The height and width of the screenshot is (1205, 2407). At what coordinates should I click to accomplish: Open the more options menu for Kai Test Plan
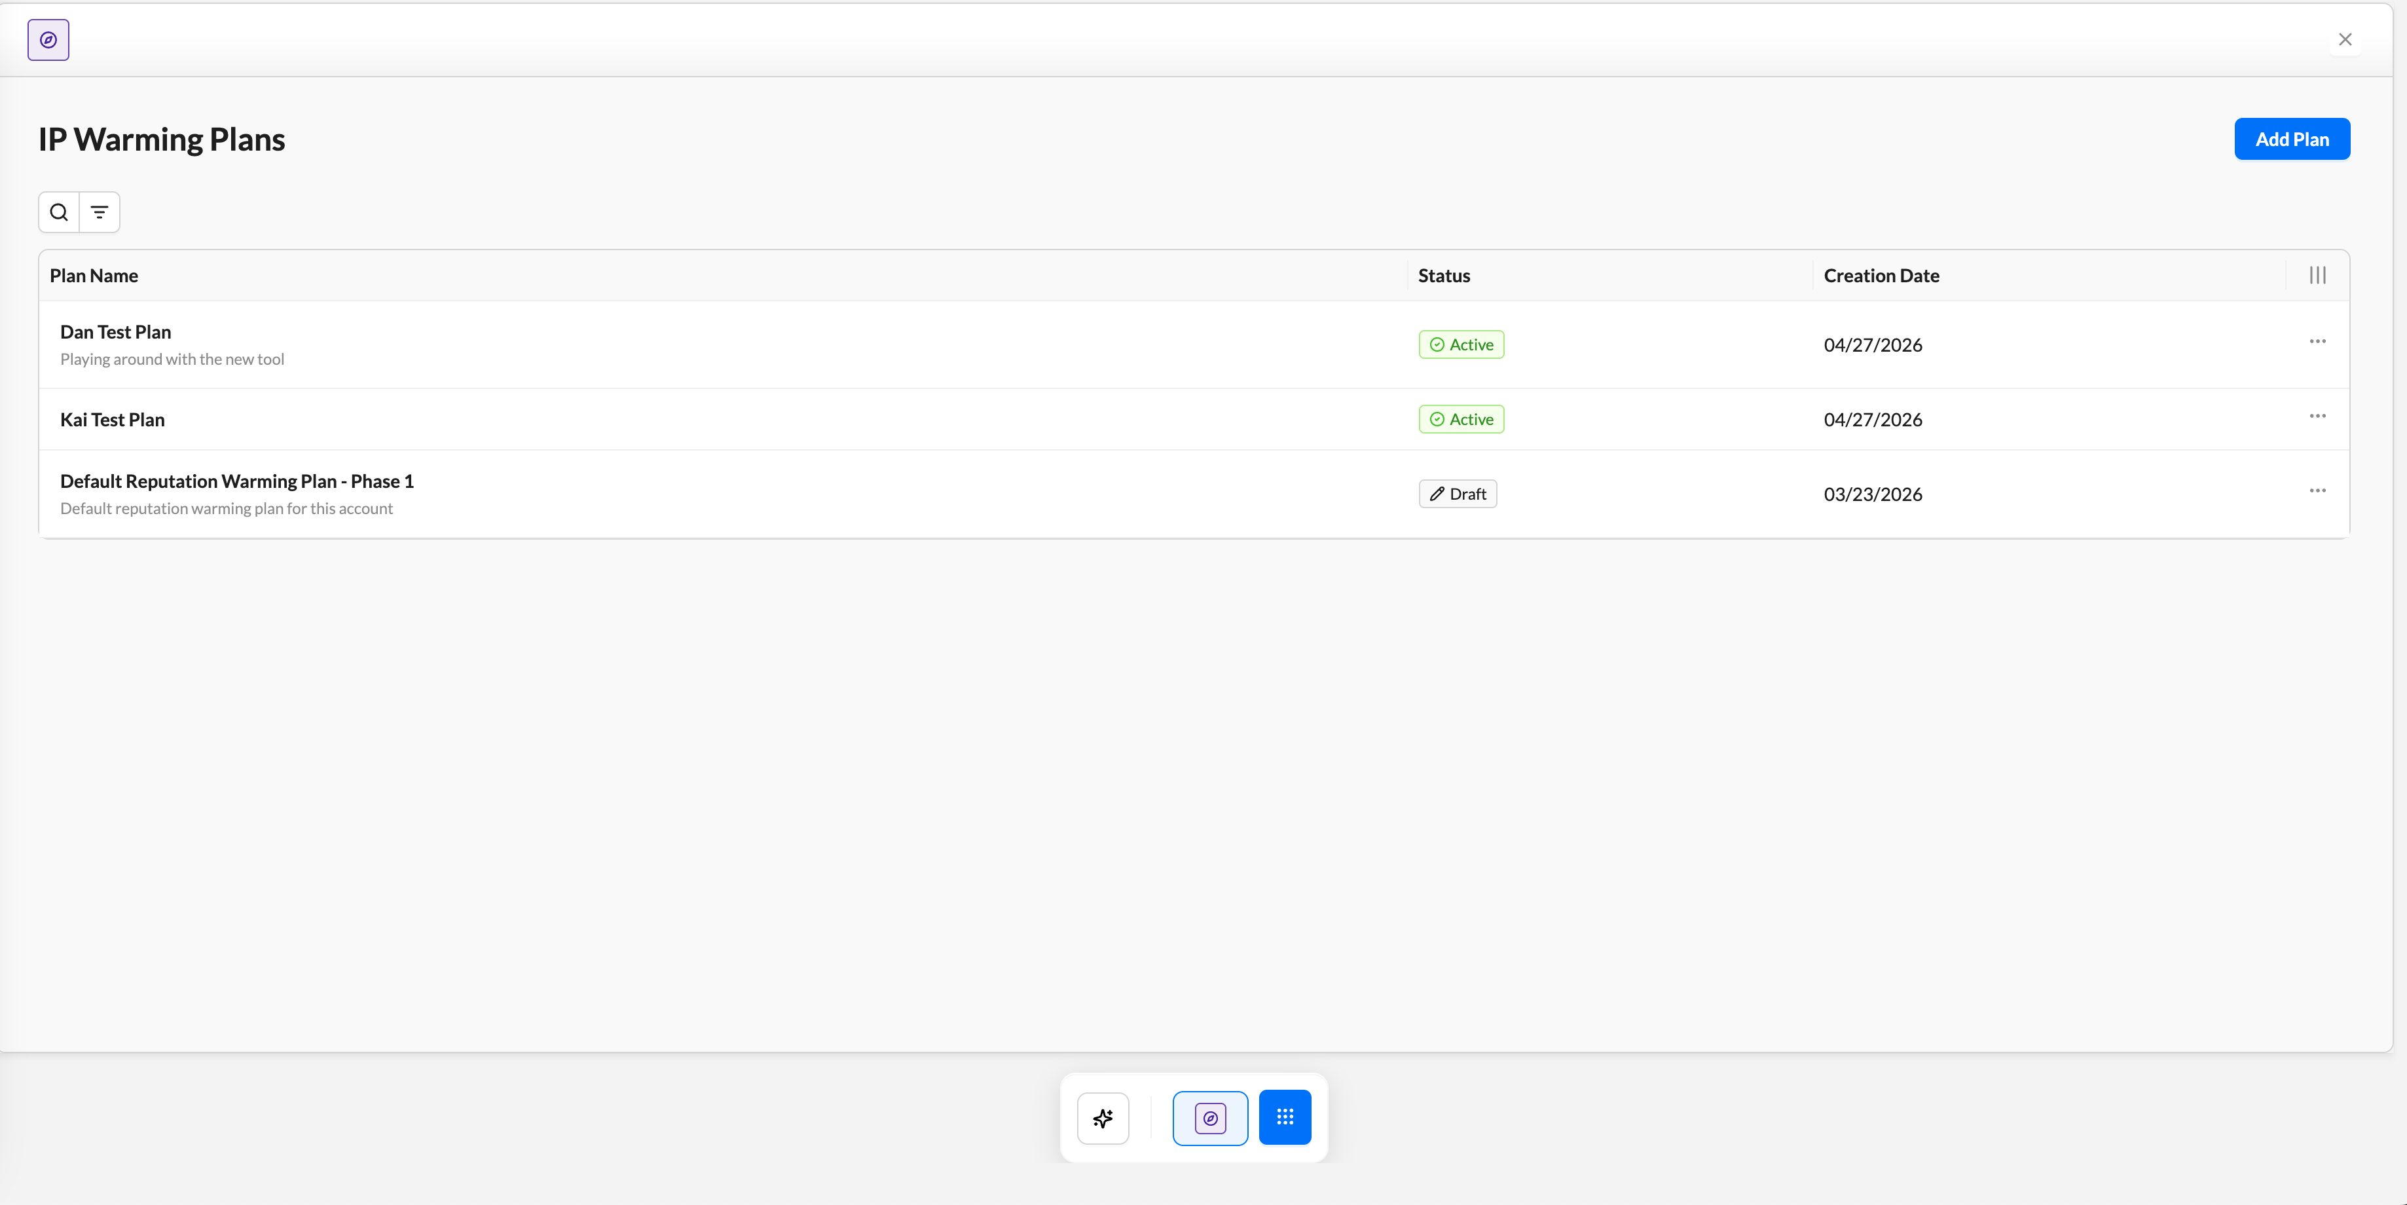click(2317, 416)
